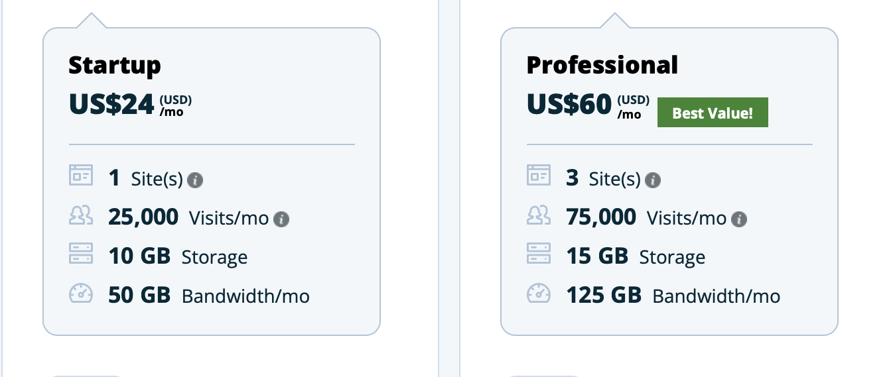The width and height of the screenshot is (893, 377).
Task: Select the Professional plan heading
Action: point(602,65)
